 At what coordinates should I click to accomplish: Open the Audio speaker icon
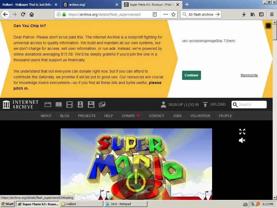80,105
